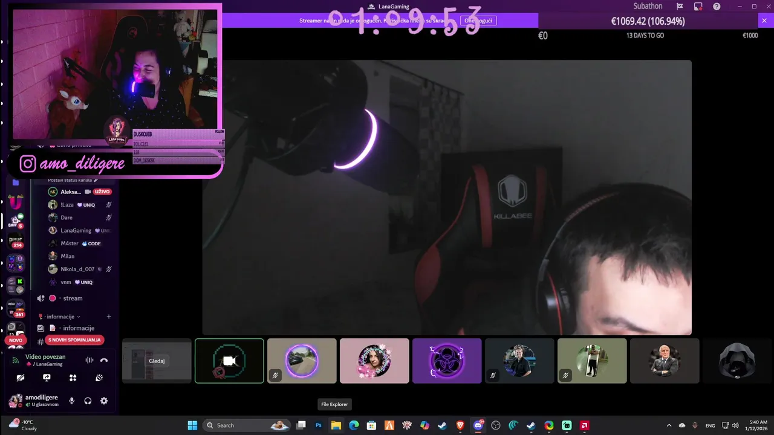Mute microphone next to amodiligere
The image size is (774, 435).
coord(72,401)
